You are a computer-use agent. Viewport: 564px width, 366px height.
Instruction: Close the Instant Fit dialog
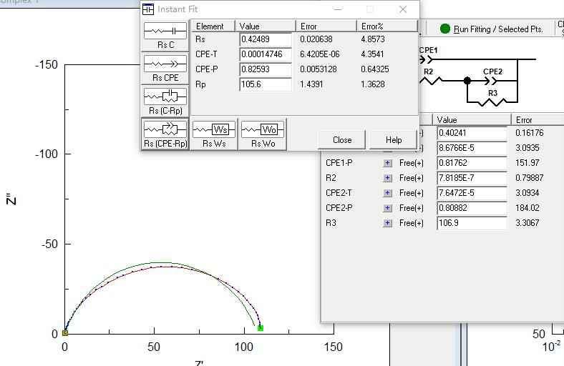point(342,140)
